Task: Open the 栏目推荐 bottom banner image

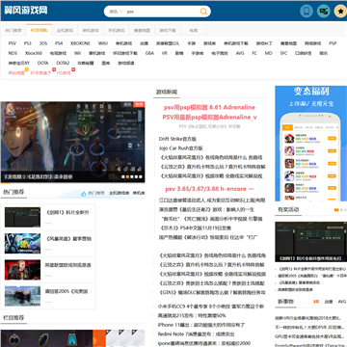Action: point(72,338)
